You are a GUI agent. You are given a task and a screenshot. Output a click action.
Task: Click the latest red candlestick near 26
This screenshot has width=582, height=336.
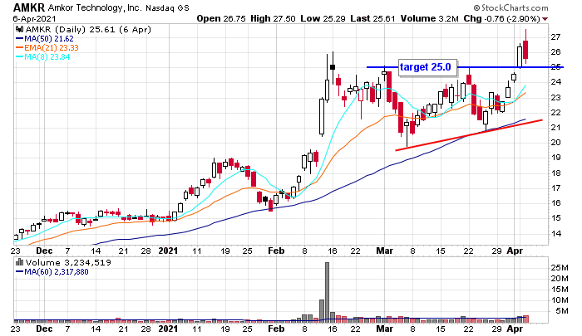[x=525, y=50]
